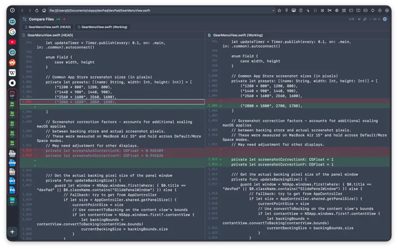The height and width of the screenshot is (249, 398).
Task: Click the file URL address field
Action: coord(160,10)
